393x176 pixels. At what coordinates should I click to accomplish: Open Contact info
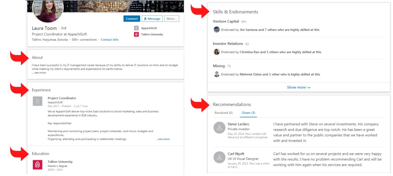(x=110, y=39)
